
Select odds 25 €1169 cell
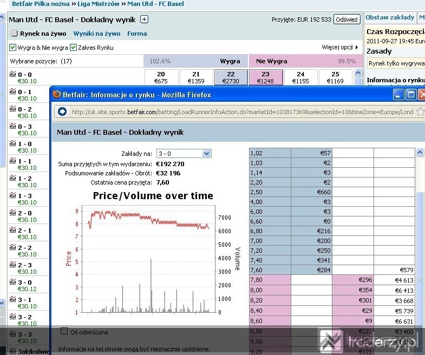[x=335, y=77]
